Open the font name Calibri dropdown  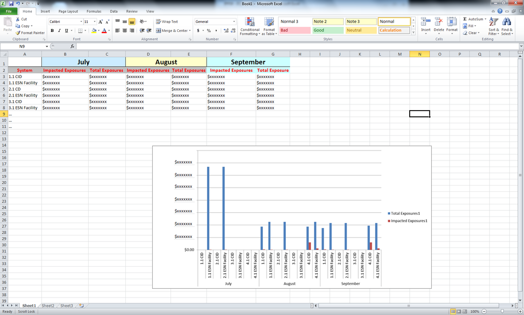(81, 21)
